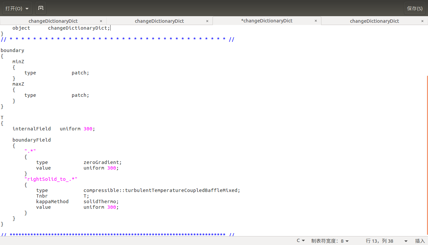The width and height of the screenshot is (428, 245).
Task: Place cursor on the "rightSolid_to_.*" string
Action: pos(51,179)
